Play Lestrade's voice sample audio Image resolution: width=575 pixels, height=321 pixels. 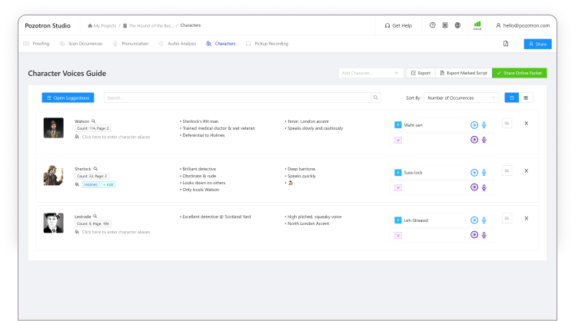pyautogui.click(x=474, y=235)
